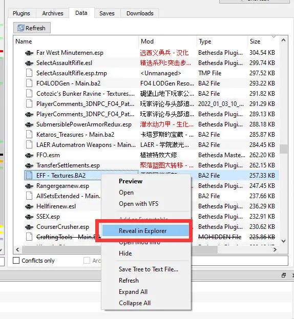Screen dimensions: 294x319
Task: Switch to the Archives tab
Action: click(53, 13)
